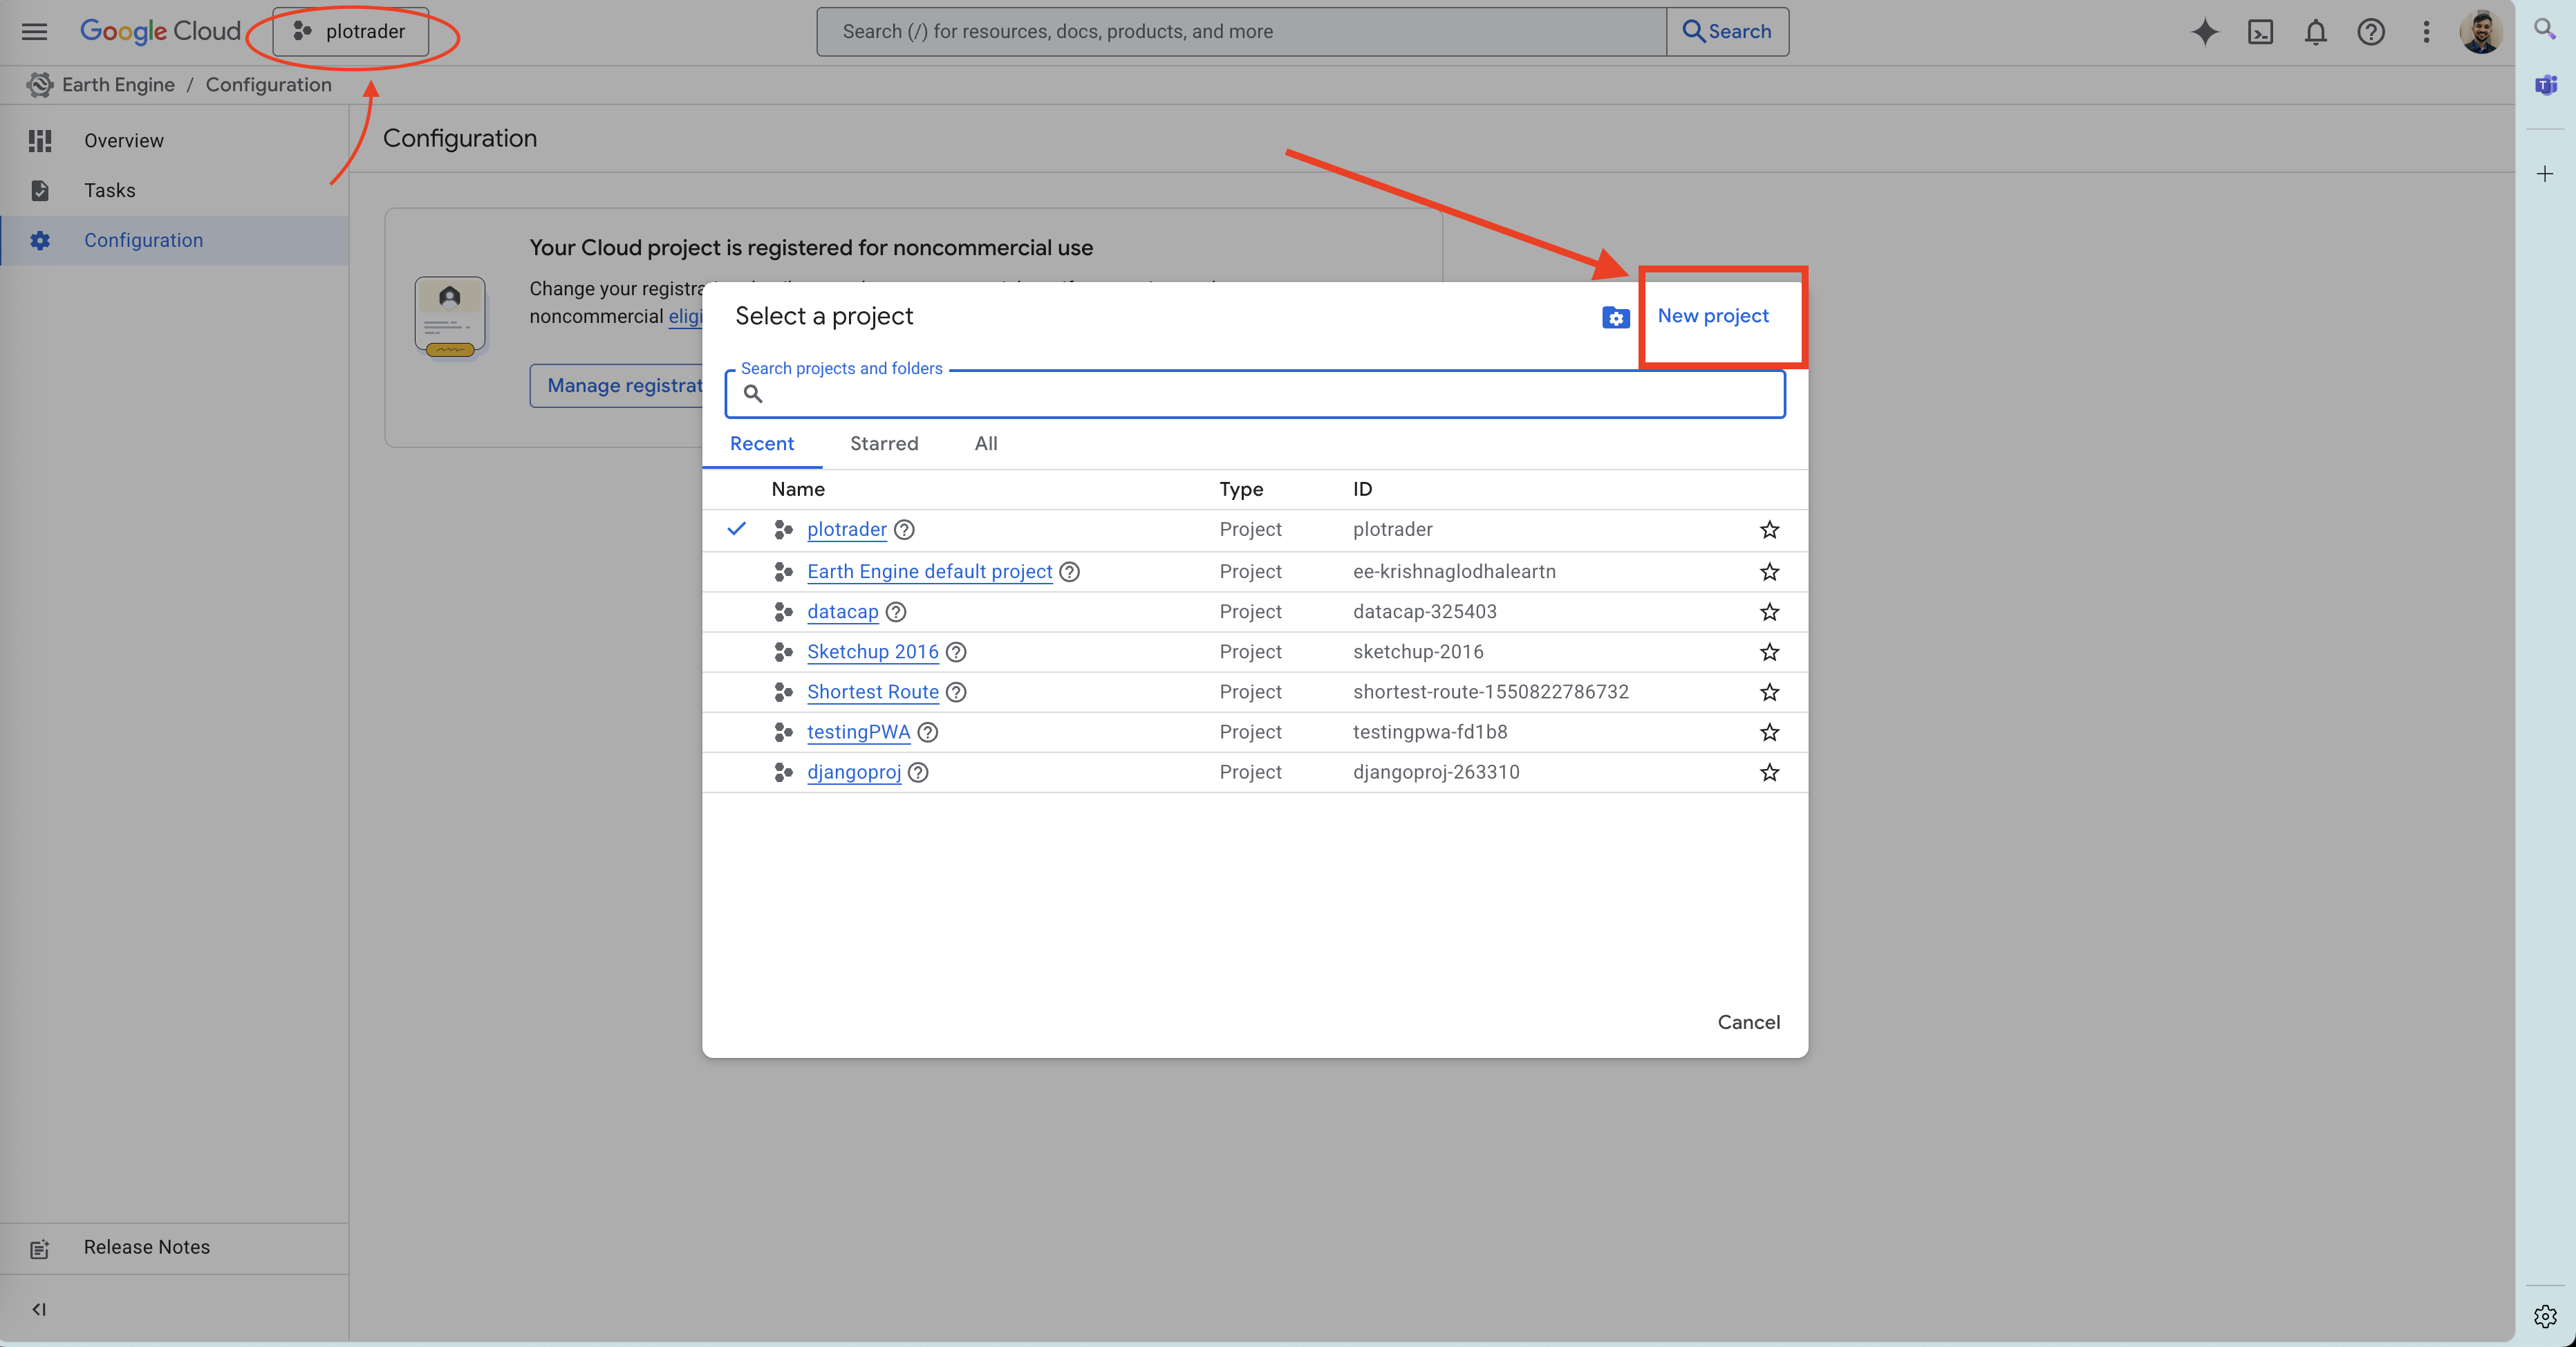The width and height of the screenshot is (2576, 1347).
Task: Click project ID testingpwa-fd1b8
Action: pyautogui.click(x=1429, y=732)
